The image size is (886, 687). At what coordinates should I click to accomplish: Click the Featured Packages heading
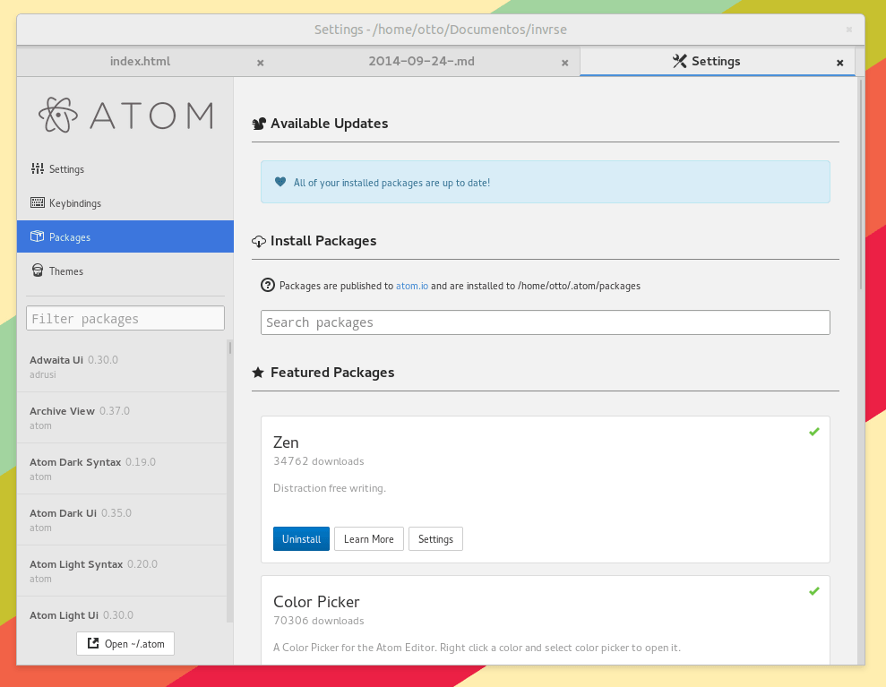click(332, 373)
